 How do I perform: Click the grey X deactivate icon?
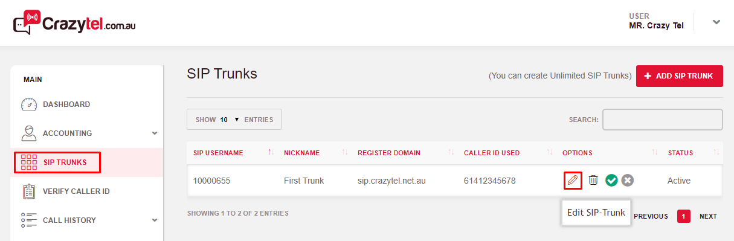[628, 181]
